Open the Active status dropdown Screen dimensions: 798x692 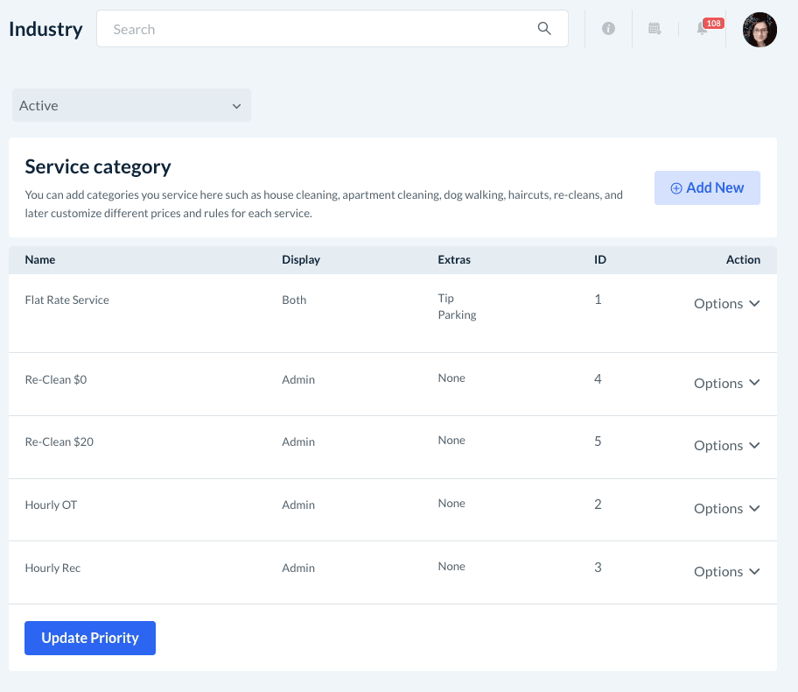pos(131,105)
